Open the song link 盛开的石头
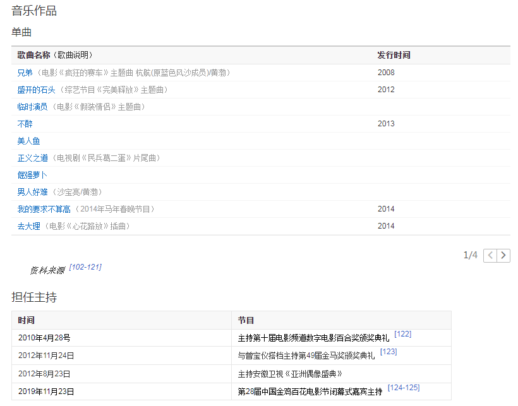This screenshot has width=518, height=406. coord(36,90)
